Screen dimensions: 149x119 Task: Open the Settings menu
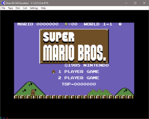(34, 8)
